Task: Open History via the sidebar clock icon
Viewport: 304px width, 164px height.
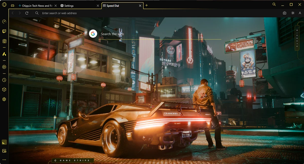Action: (4, 80)
